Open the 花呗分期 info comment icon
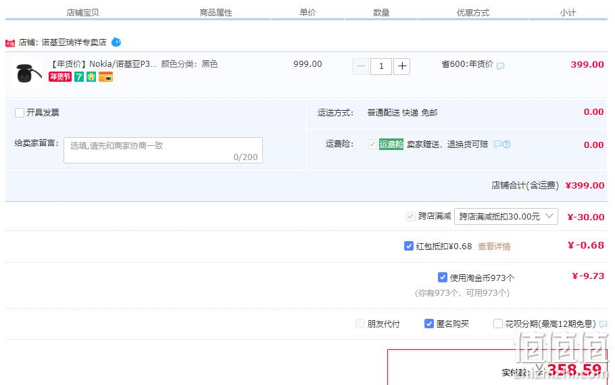Screen dimensions: 615x385 point(604,324)
